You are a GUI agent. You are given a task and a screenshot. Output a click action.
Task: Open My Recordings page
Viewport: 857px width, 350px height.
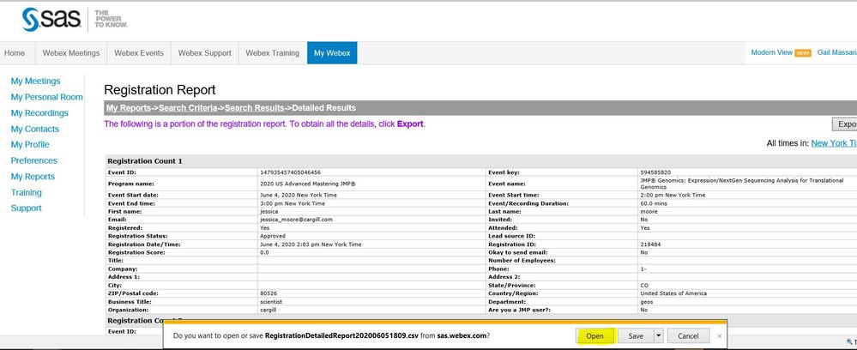39,112
